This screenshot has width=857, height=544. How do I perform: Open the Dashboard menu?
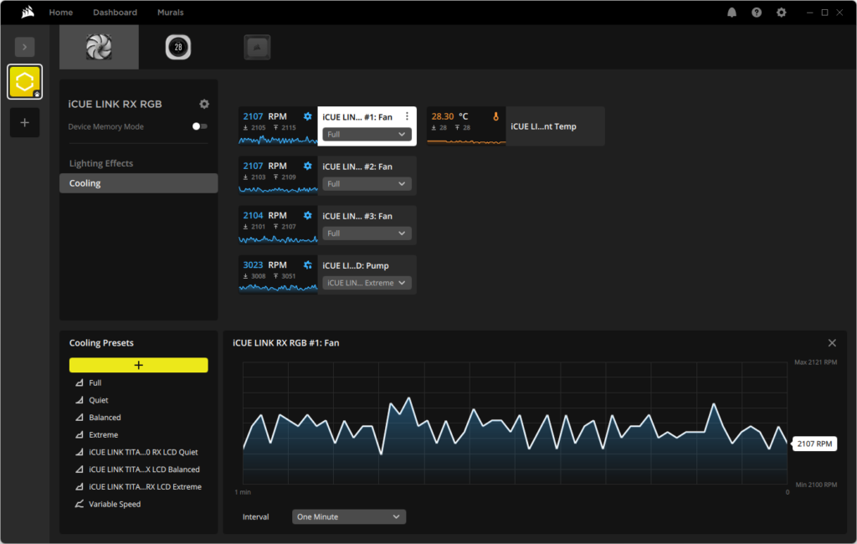(115, 13)
